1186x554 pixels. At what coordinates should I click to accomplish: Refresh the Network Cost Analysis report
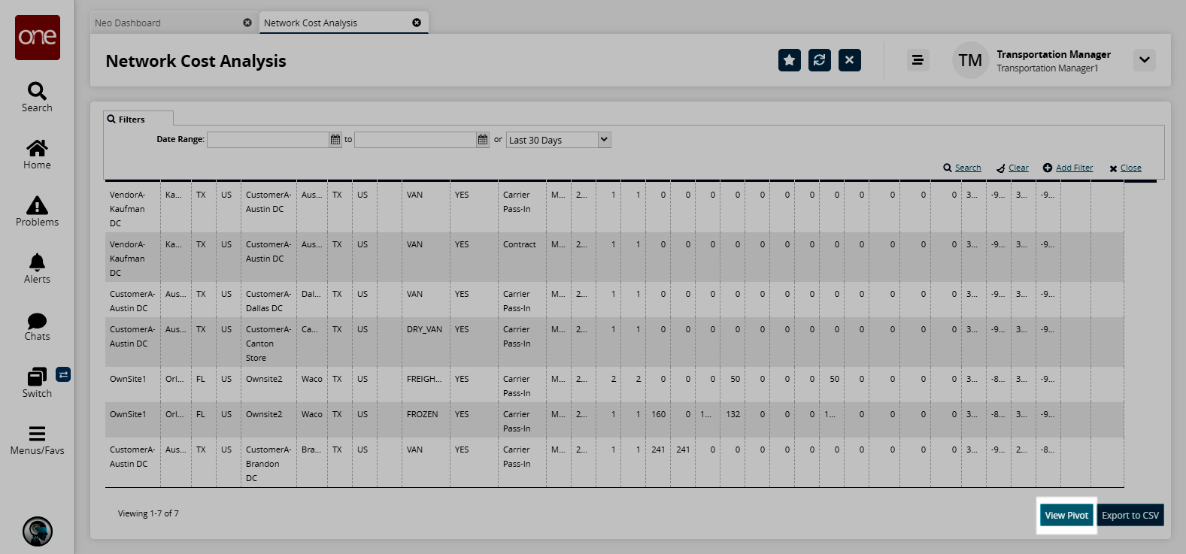(819, 60)
